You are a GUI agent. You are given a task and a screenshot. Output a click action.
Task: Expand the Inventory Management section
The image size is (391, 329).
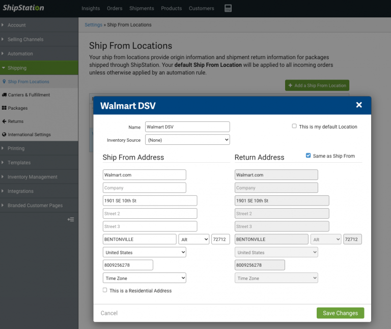(x=39, y=176)
